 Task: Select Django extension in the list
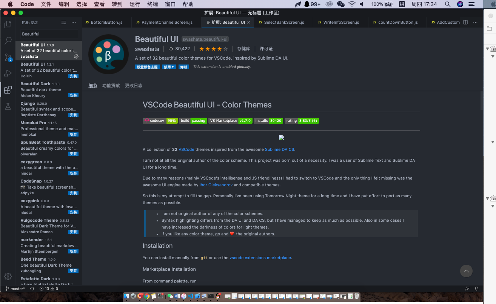[x=49, y=109]
